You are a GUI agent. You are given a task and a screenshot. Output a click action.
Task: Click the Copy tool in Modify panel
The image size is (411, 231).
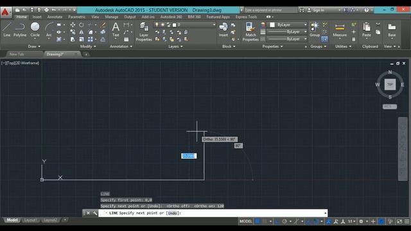[73, 32]
